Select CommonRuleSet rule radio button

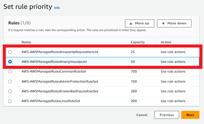click(x=10, y=72)
